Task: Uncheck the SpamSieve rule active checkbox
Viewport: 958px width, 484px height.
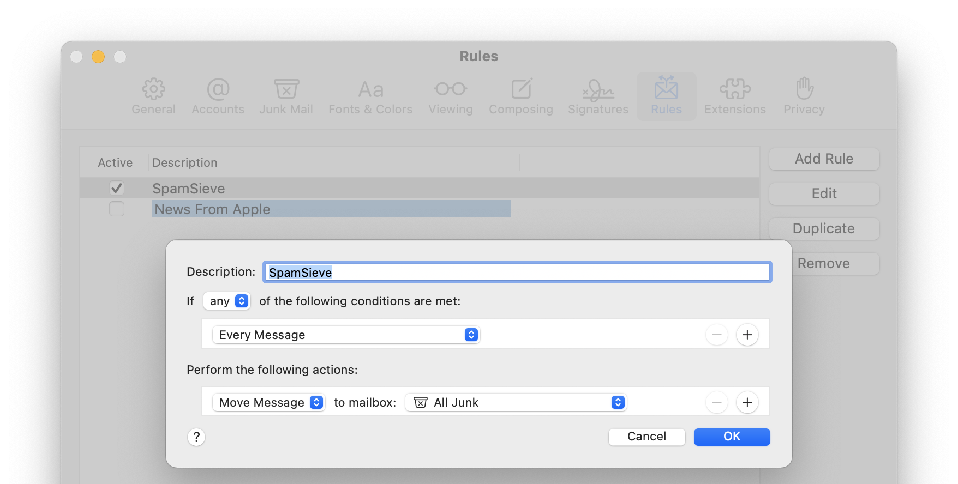Action: click(x=117, y=188)
